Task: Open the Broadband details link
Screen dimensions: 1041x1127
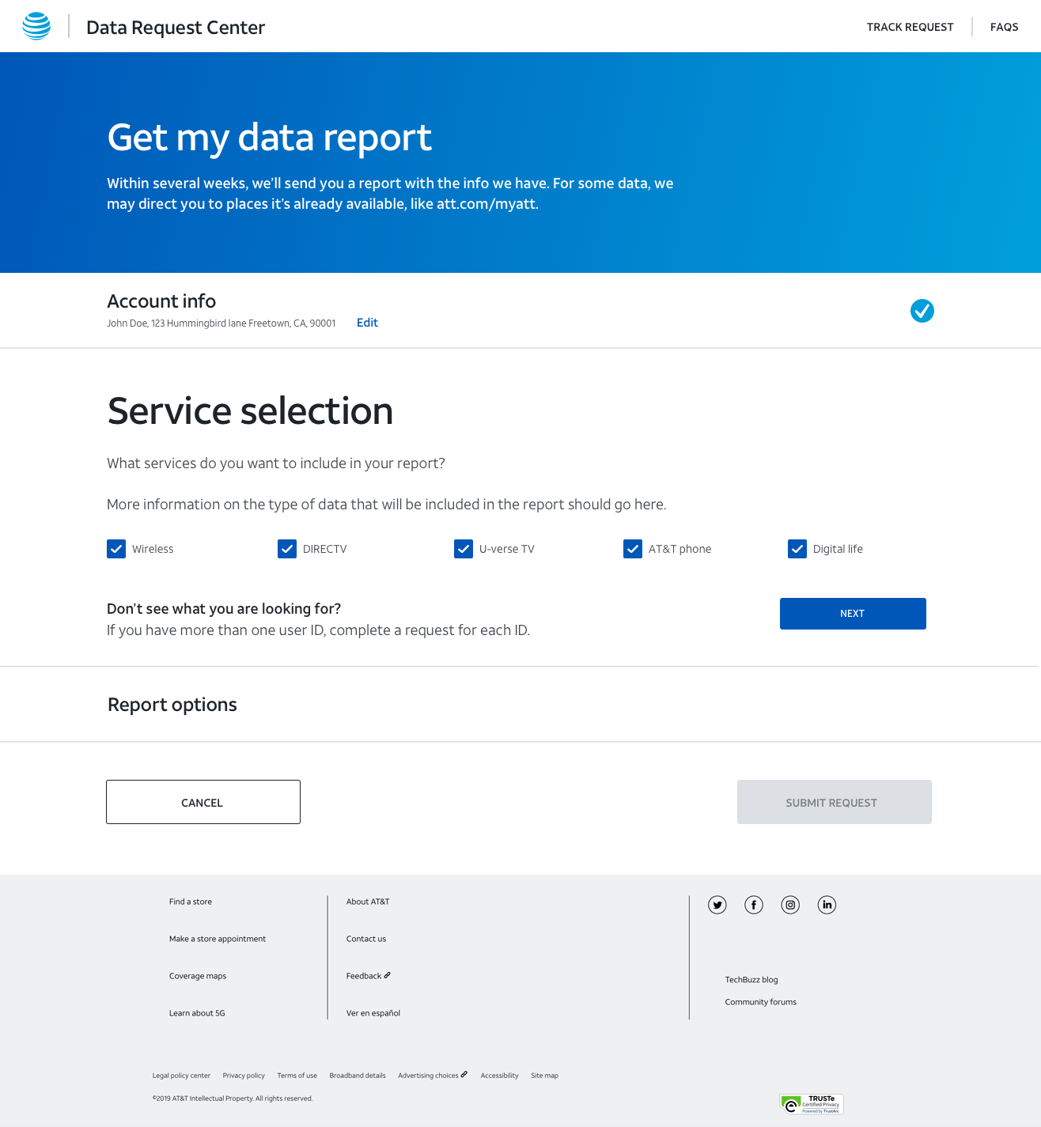Action: pyautogui.click(x=358, y=1076)
